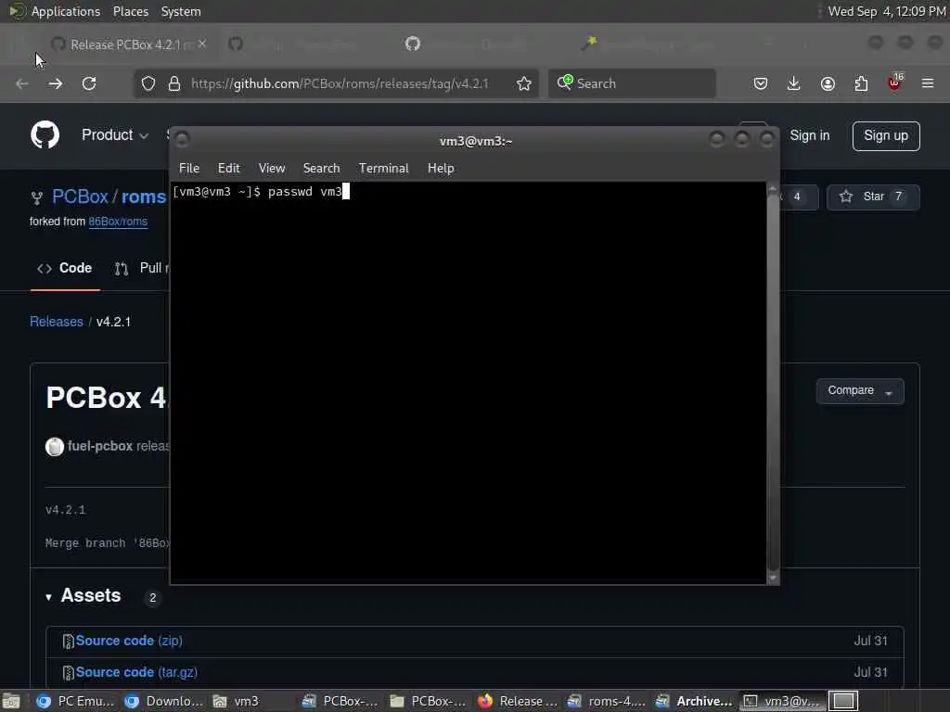The width and height of the screenshot is (950, 712).
Task: Open the terminal Search menu
Action: 321,168
